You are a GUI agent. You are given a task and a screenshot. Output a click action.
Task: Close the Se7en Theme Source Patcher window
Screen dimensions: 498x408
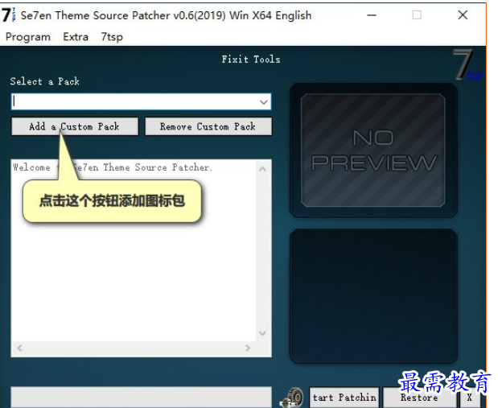[x=463, y=15]
